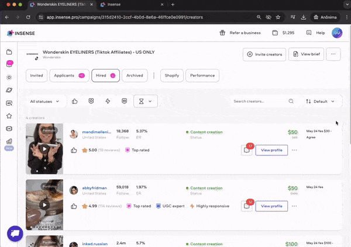Click the address bar URL
Screen dimensions: 351x247
[125, 17]
